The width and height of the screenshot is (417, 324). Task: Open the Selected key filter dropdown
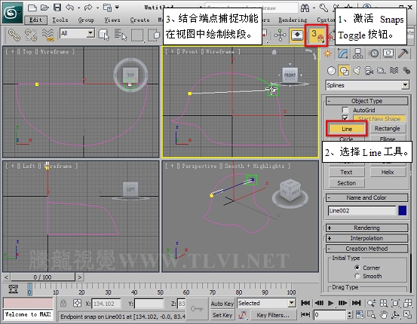[x=266, y=303]
